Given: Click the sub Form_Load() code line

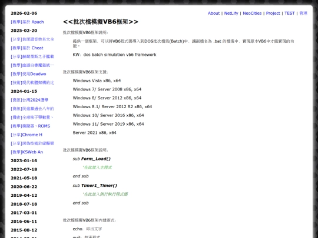Looking at the screenshot, I should coord(92,159).
